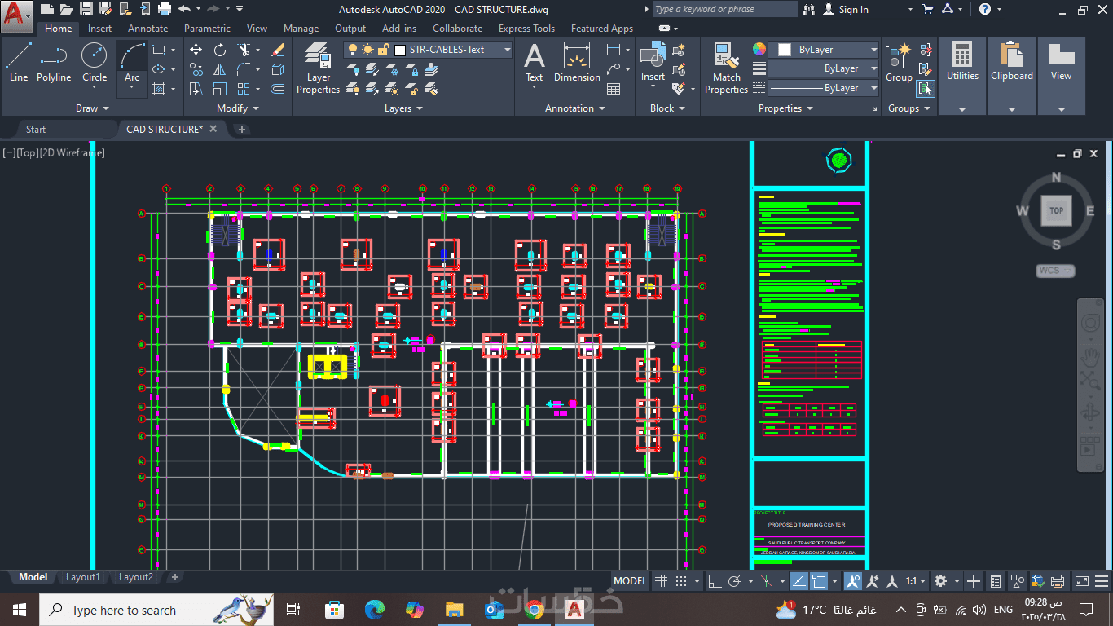Open the ByLayer object color dropdown

tap(825, 50)
